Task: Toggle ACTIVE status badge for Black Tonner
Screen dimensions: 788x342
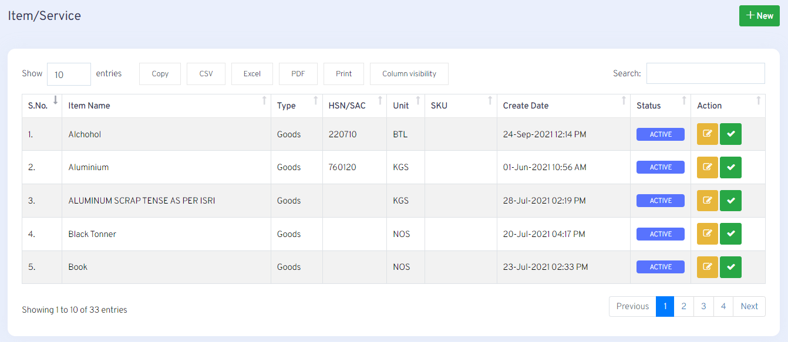Action: tap(660, 234)
